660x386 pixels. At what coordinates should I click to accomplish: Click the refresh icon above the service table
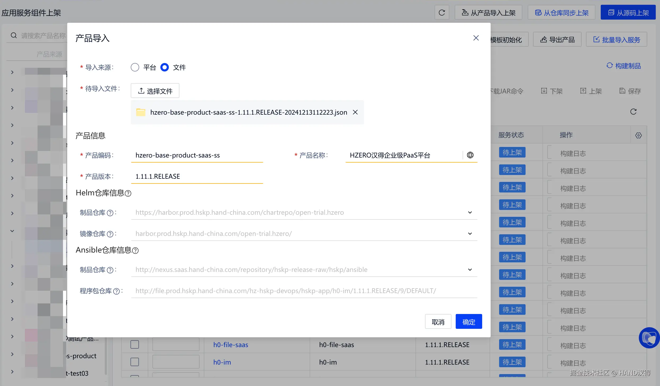click(x=633, y=112)
